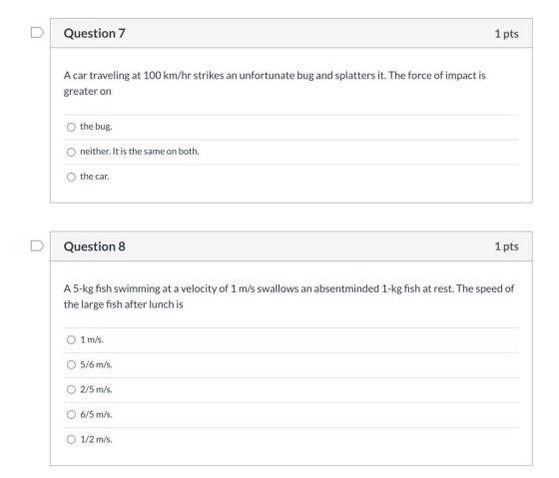
Task: Select the '6/5 m/s.' option
Action: tap(71, 414)
